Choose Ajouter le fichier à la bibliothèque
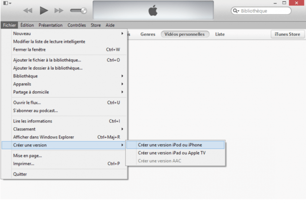The height and width of the screenshot is (204, 306). 64,60
